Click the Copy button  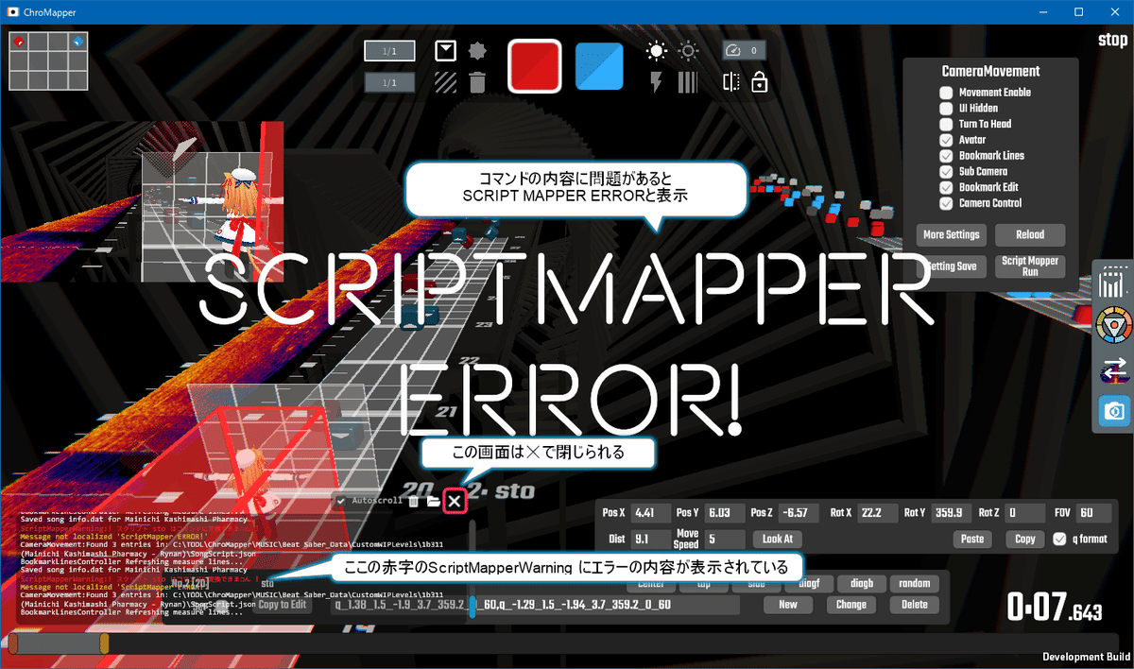pos(1024,540)
